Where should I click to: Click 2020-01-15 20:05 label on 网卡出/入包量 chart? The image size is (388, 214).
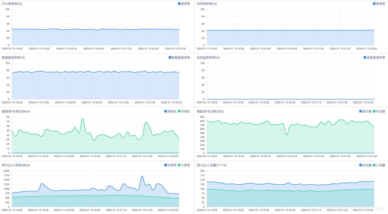[x=259, y=210]
